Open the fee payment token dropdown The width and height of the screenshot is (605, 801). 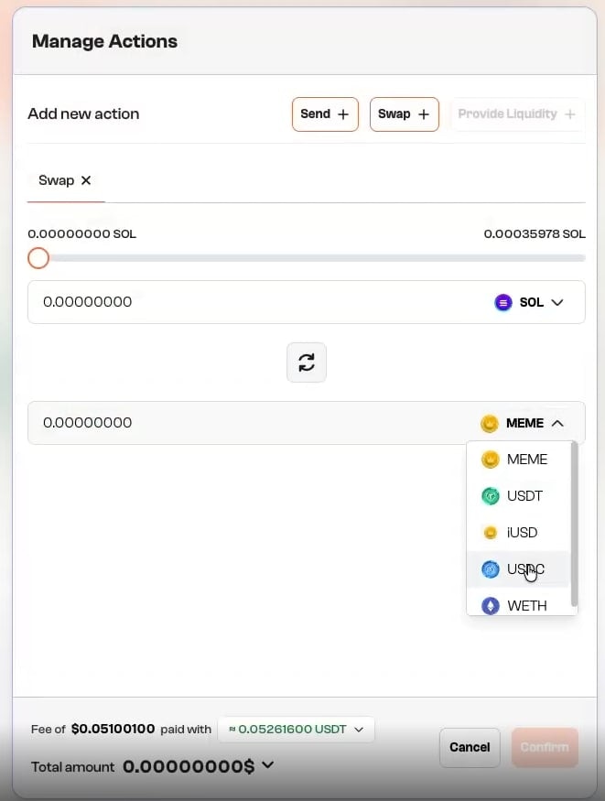pos(295,729)
